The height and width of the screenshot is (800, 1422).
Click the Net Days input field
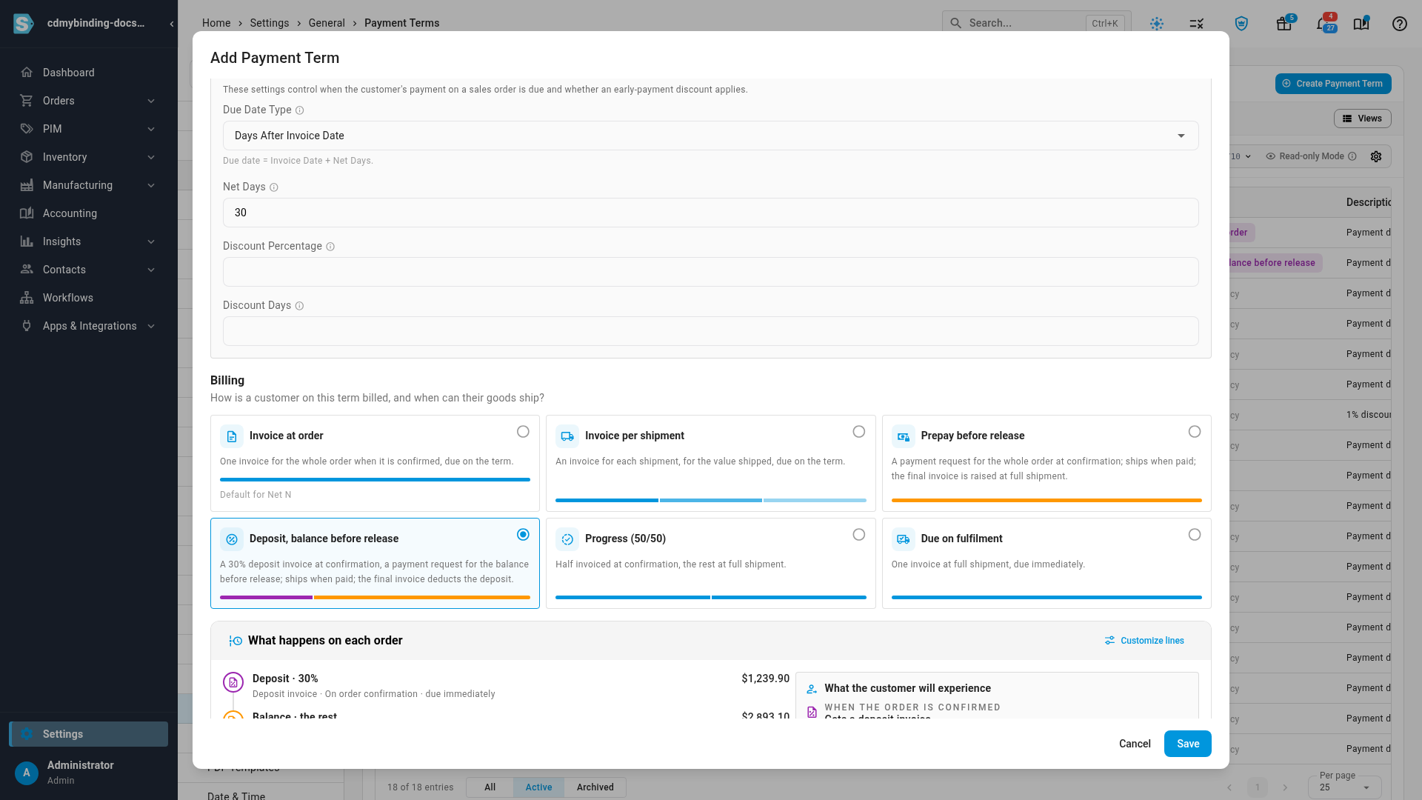click(710, 213)
